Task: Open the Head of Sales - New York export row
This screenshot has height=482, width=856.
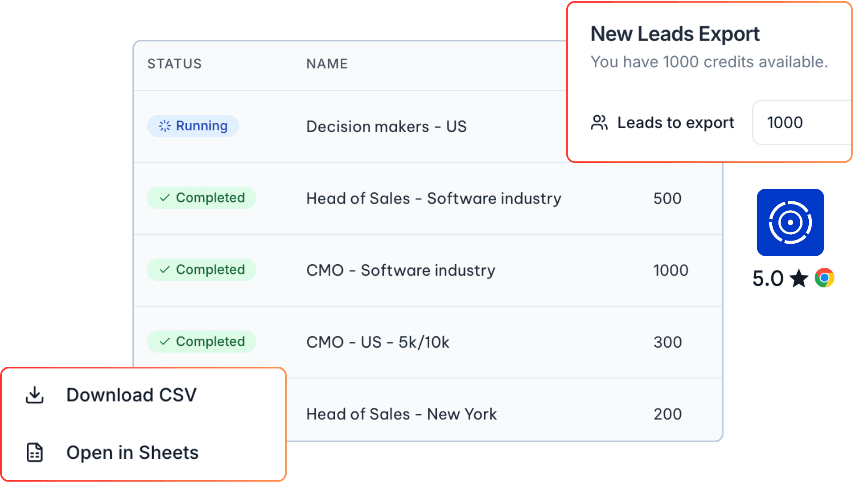Action: pos(401,414)
